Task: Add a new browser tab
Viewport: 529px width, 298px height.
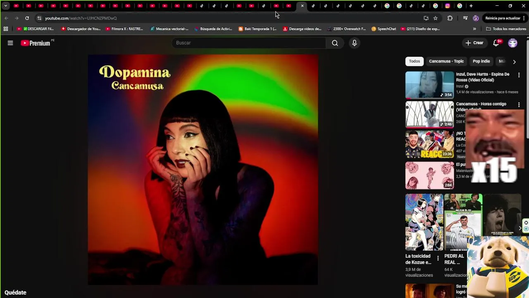Action: (471, 6)
